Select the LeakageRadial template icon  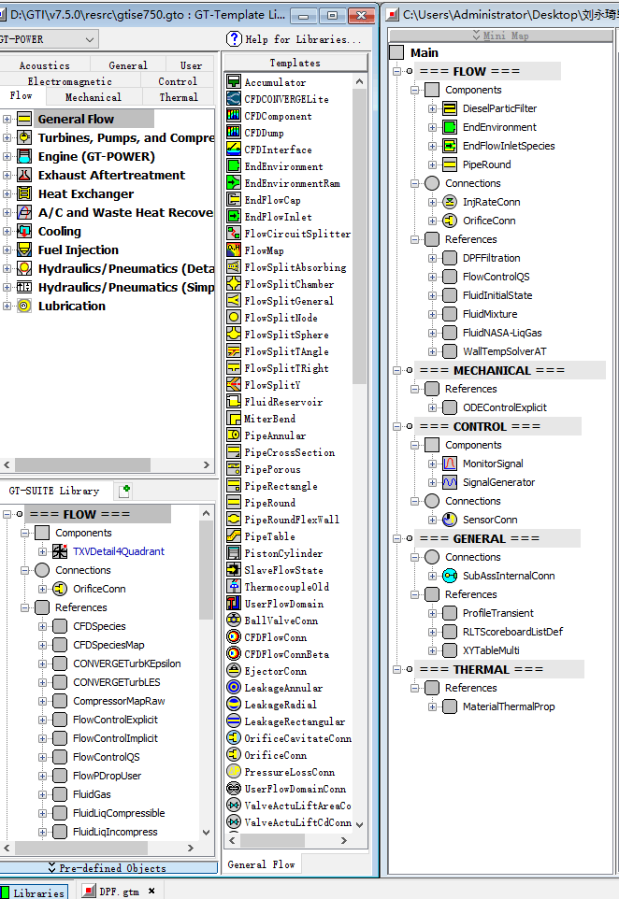click(x=234, y=704)
